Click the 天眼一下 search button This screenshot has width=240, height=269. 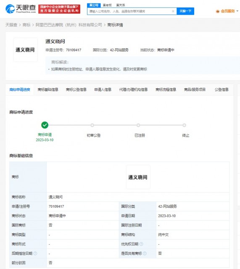point(185,11)
